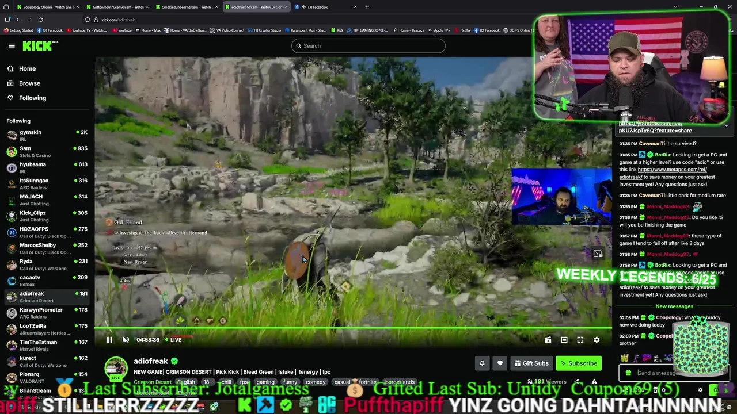Open MarcosShelby channel in sidebar
The image size is (737, 414).
coord(47,248)
